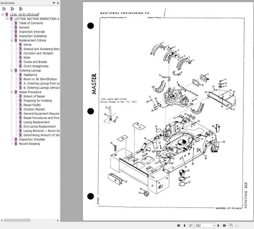Jump to last page button
This screenshot has width=254, height=229.
(224, 226)
